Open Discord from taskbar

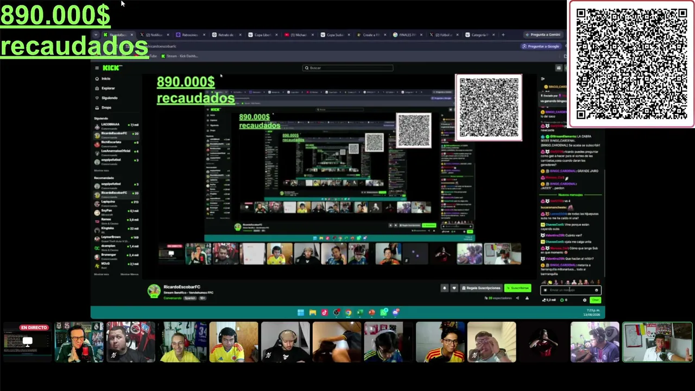pos(396,312)
